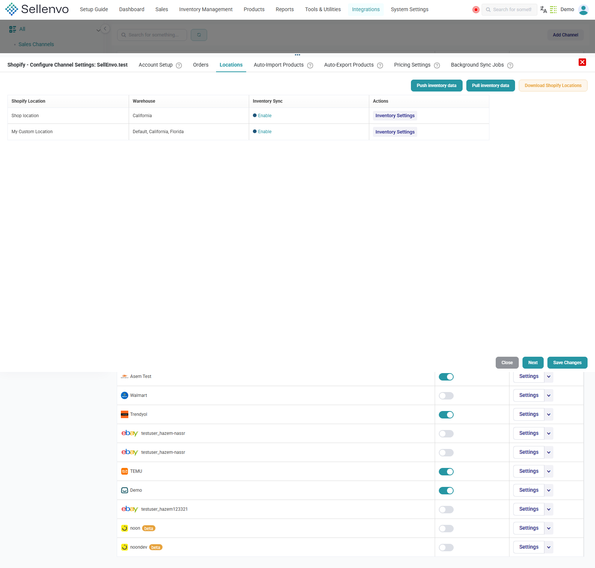This screenshot has height=568, width=595.
Task: Click Pull inventory data button
Action: pos(491,86)
